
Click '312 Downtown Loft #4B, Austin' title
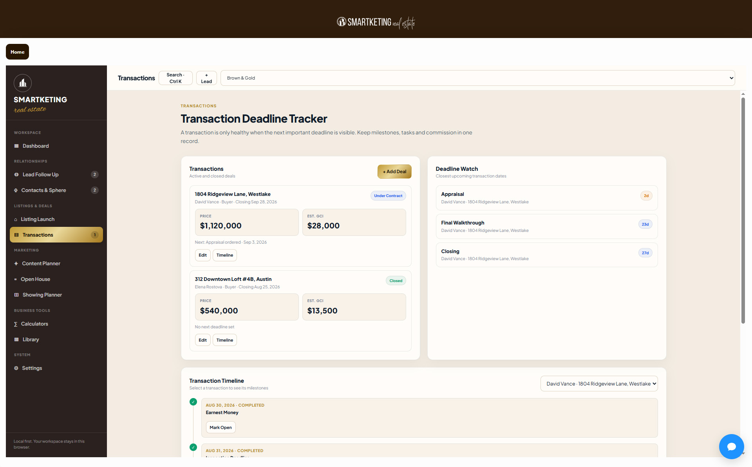[x=233, y=279]
